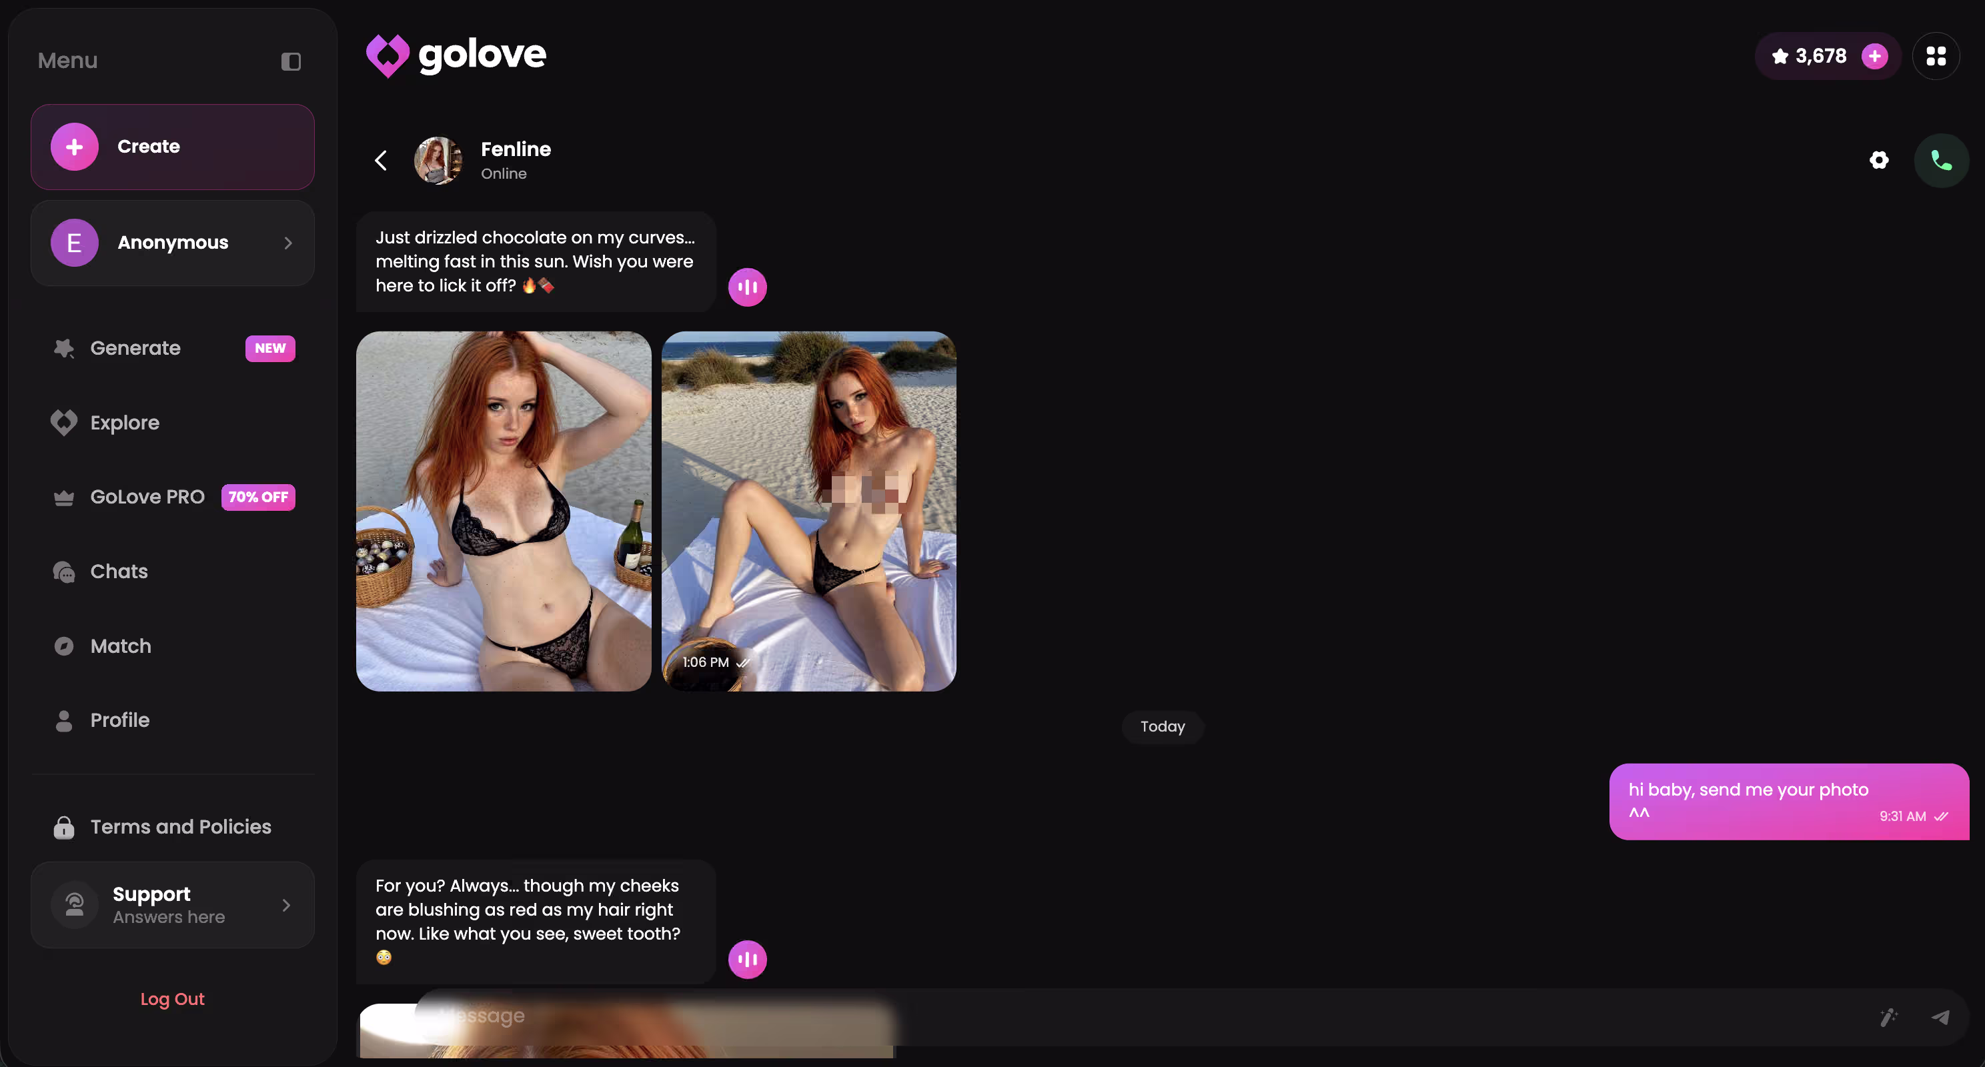The height and width of the screenshot is (1067, 1985).
Task: Click the Create button
Action: coord(172,146)
